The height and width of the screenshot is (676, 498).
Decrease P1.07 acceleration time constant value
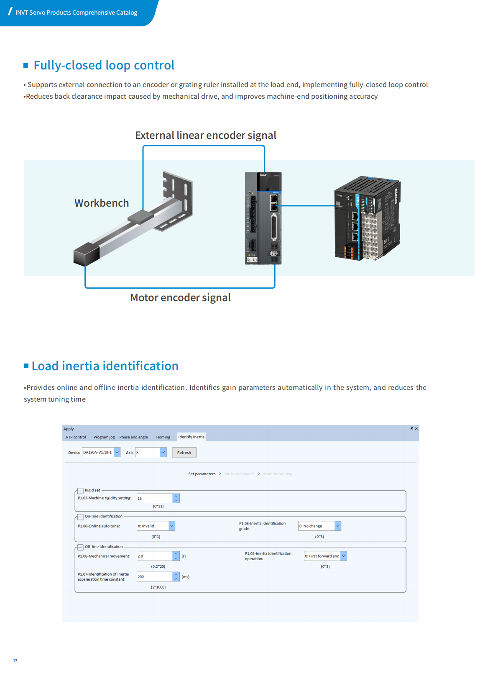click(x=176, y=579)
